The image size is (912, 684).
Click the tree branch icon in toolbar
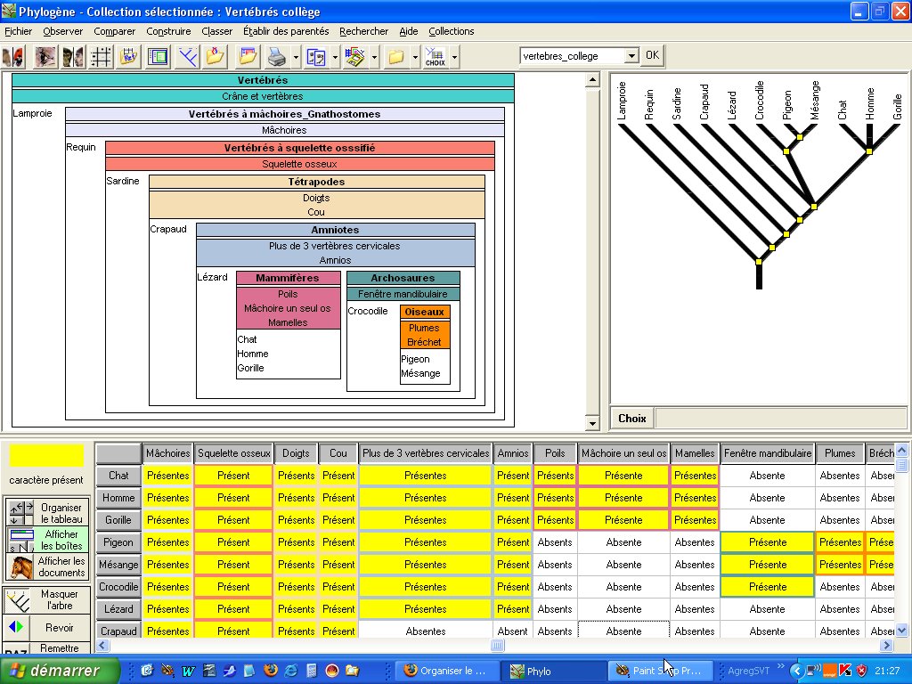click(187, 57)
